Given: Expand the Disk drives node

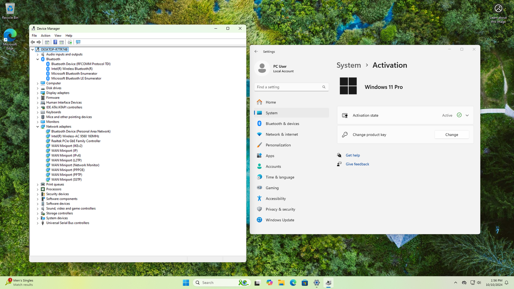Looking at the screenshot, I should click(38, 88).
